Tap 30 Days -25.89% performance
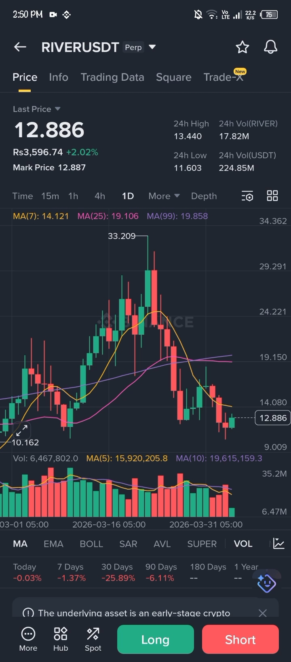Viewport: 291px width, 662px height. coord(118,572)
